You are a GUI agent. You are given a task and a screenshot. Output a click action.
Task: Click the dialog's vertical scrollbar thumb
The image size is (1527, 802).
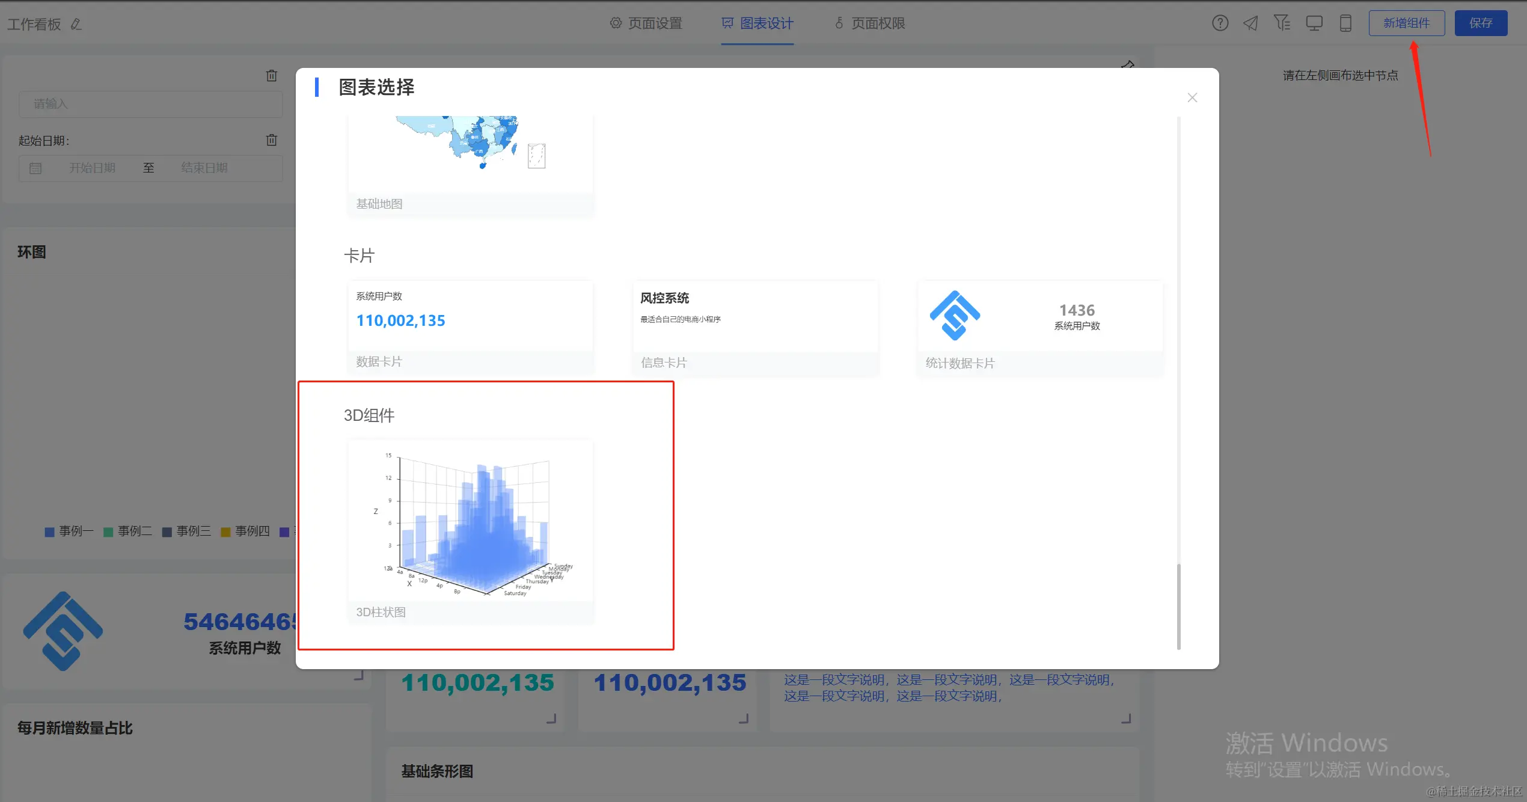click(1178, 606)
